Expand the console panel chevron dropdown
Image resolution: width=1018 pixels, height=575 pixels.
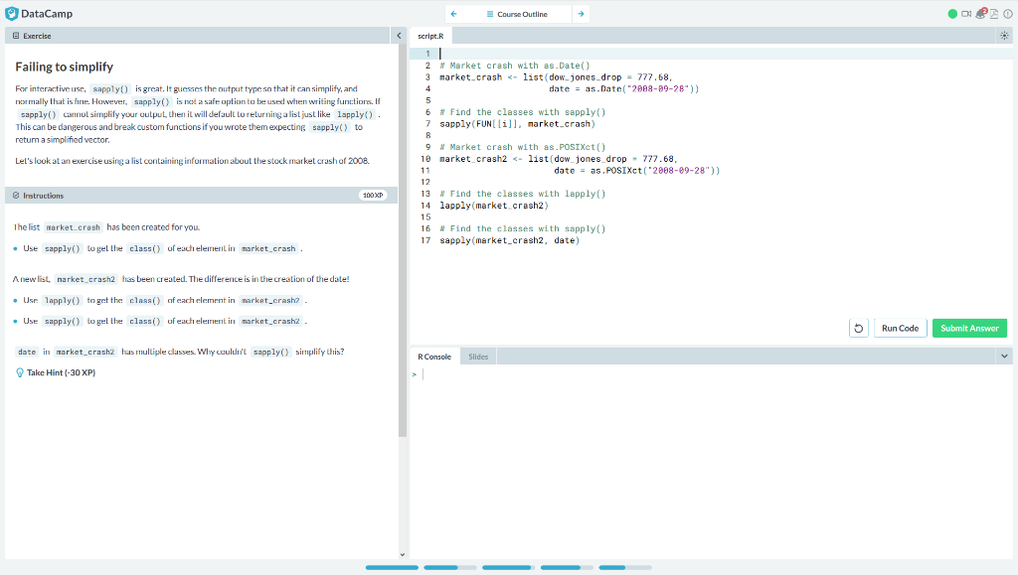(x=1003, y=356)
